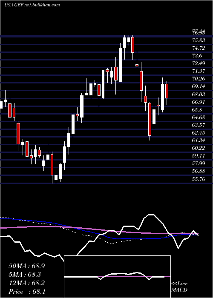Click the 56.88 price axis label
Screen dimensions: 213x298
pyautogui.click(x=199, y=171)
